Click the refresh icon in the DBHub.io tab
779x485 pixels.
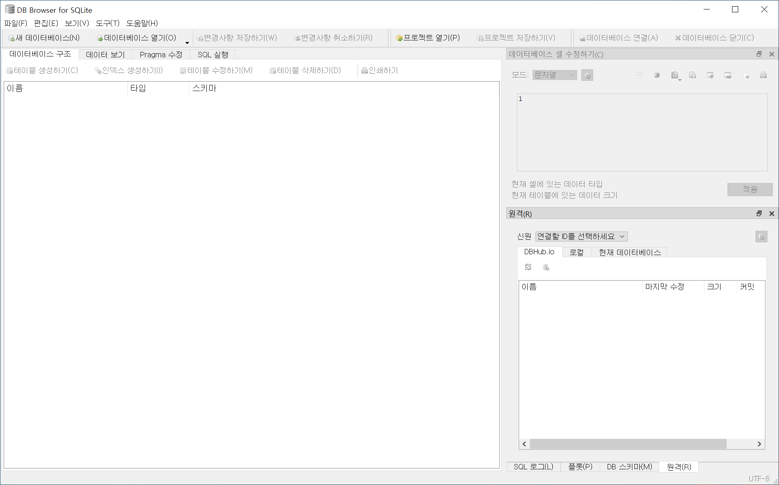[528, 267]
